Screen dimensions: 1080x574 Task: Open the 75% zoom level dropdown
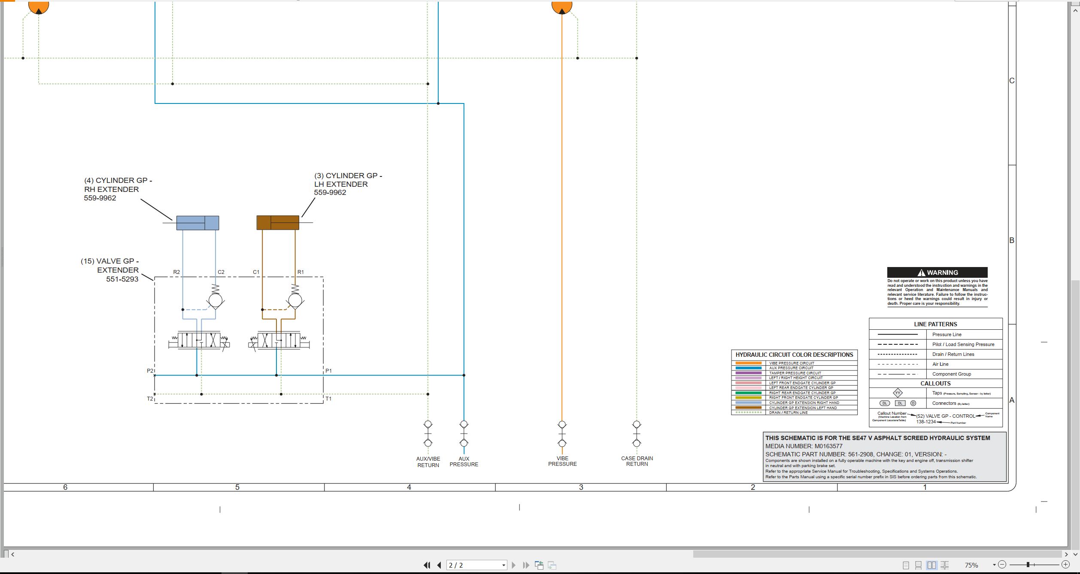[994, 565]
